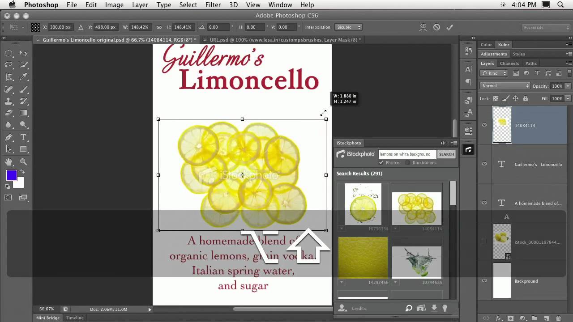Screen dimensions: 573x322
Task: Toggle the lock all padlock
Action: click(x=526, y=99)
